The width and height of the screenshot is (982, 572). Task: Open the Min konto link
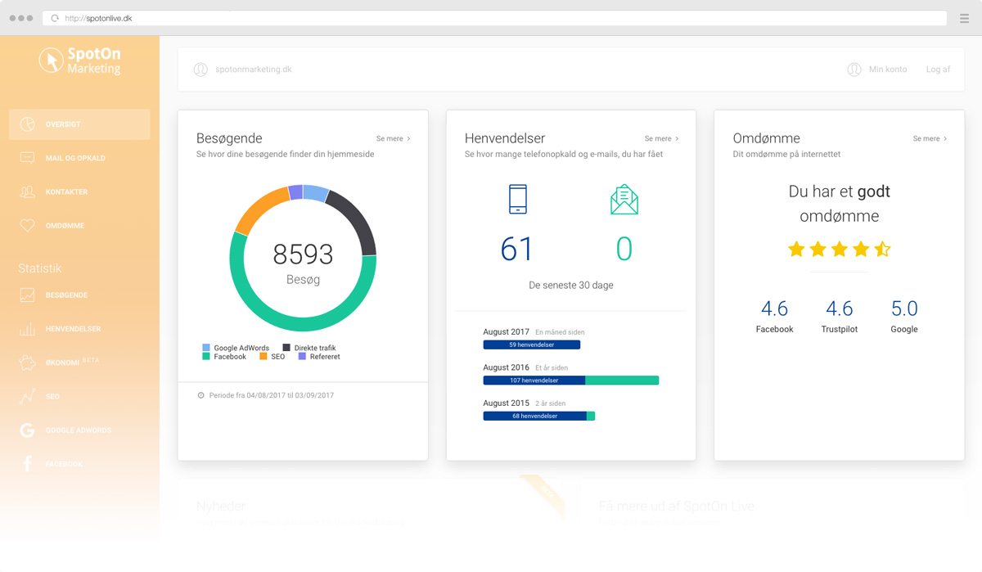[888, 70]
